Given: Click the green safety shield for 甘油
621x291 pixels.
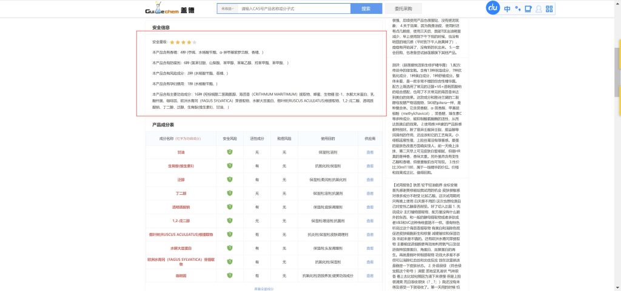Looking at the screenshot, I should coord(230,152).
